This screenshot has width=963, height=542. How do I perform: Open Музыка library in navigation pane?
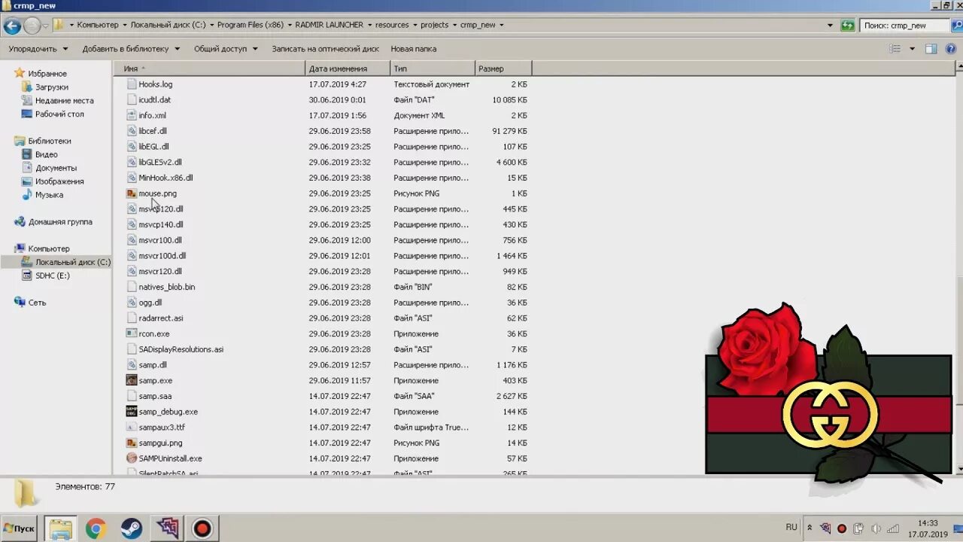(49, 195)
